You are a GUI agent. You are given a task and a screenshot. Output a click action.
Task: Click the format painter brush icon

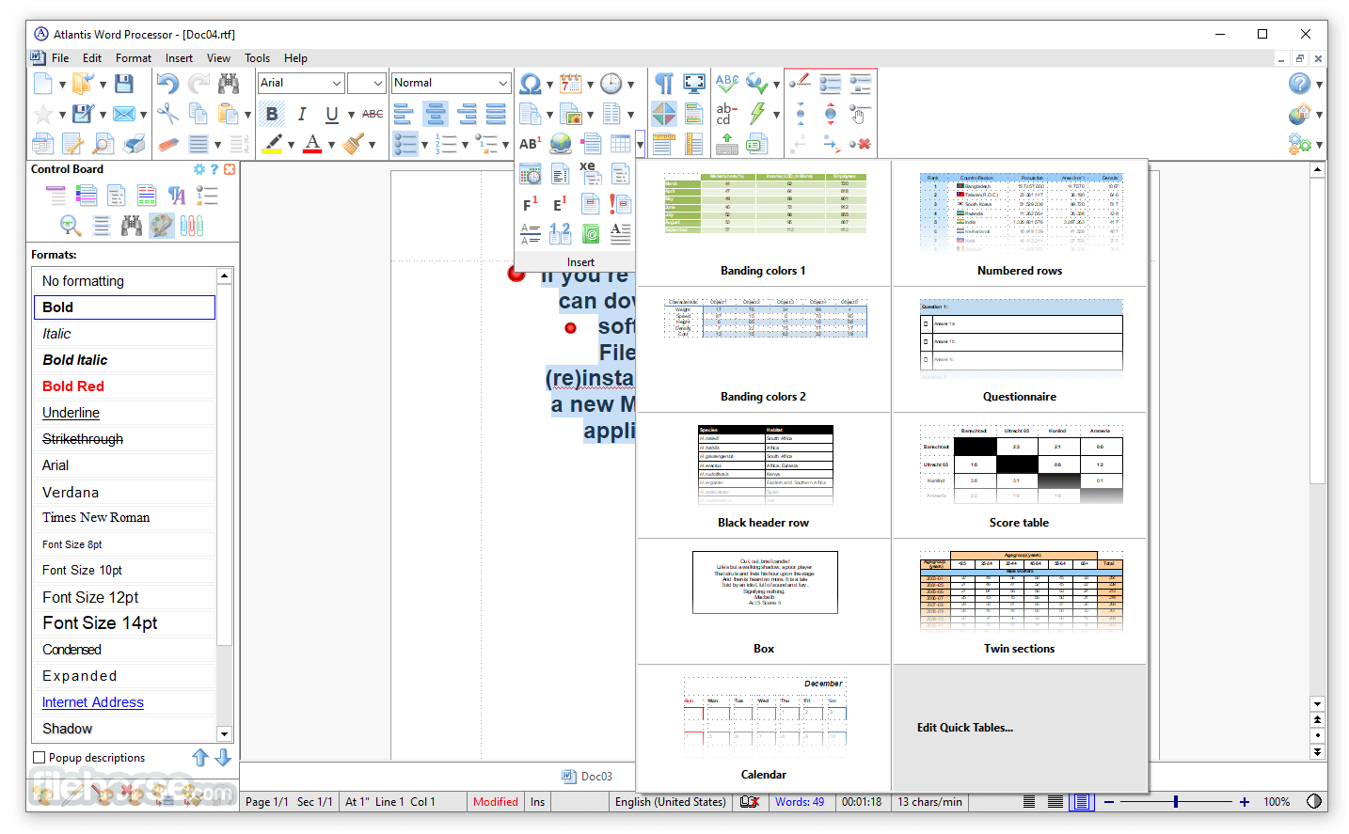point(354,144)
